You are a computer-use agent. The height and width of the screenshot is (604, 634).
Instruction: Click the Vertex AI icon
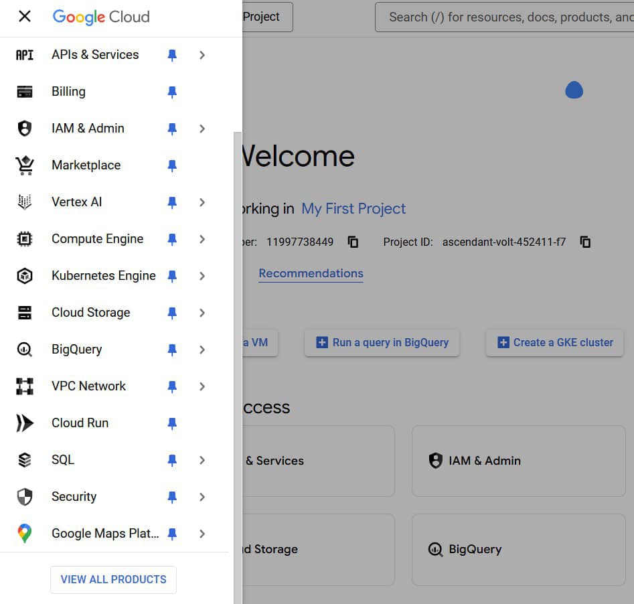coord(25,202)
